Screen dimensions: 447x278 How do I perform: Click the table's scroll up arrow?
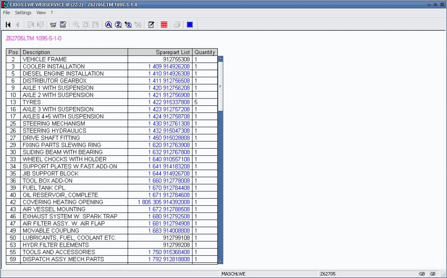tap(220, 58)
